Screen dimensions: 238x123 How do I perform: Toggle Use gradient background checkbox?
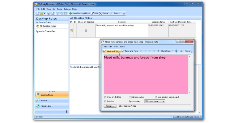[x=156, y=97]
